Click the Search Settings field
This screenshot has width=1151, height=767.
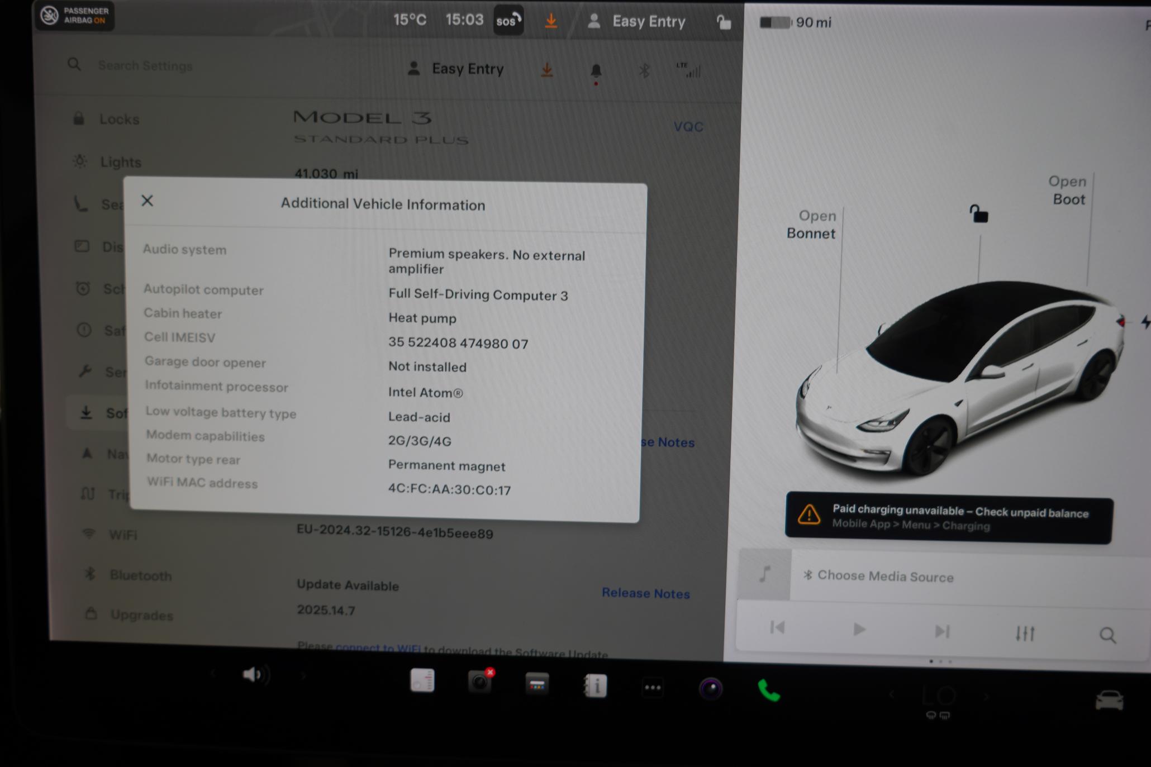145,65
